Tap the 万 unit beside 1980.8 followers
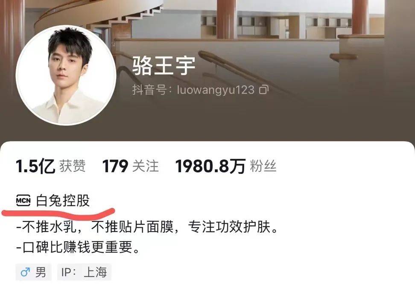This screenshot has width=415, height=295. [x=237, y=166]
